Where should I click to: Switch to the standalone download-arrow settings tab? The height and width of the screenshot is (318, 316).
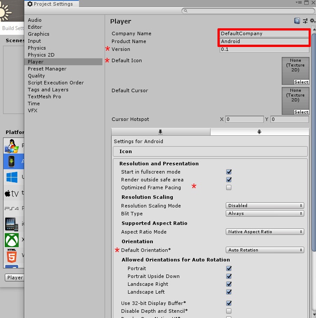160,132
